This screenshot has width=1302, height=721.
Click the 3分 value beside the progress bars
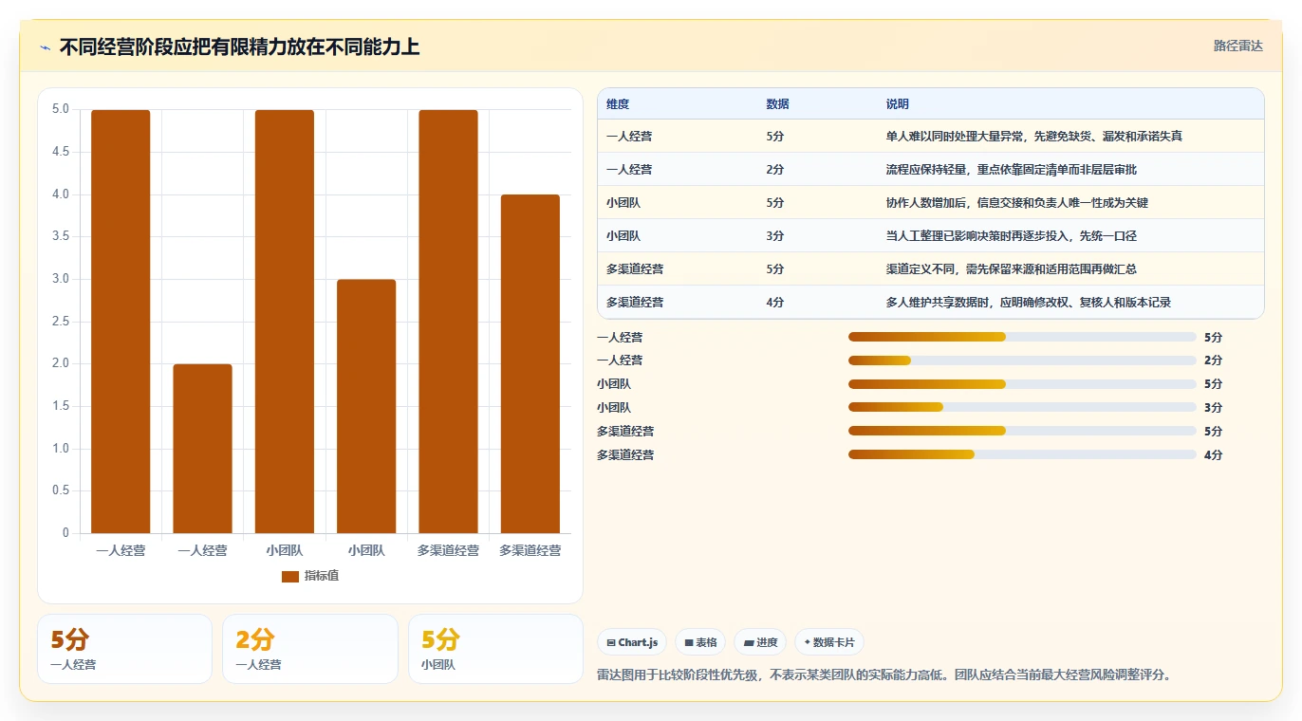(1213, 408)
